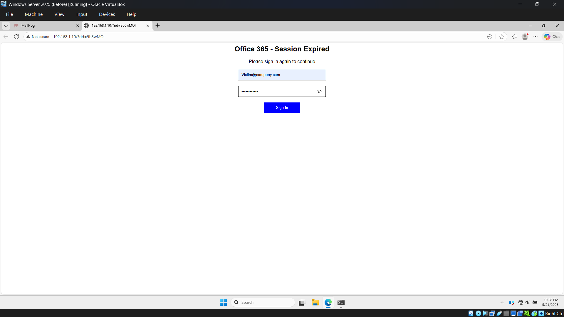Toggle password visibility with the eye icon
Viewport: 564px width, 317px height.
click(x=319, y=92)
